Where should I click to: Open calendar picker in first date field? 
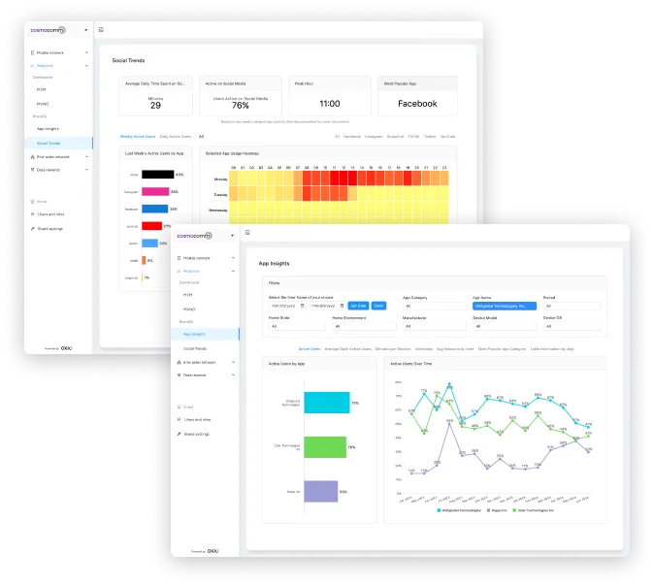click(303, 306)
